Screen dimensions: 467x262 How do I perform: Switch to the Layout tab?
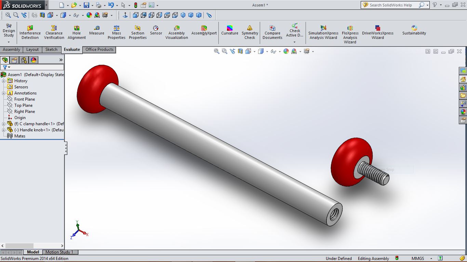32,49
